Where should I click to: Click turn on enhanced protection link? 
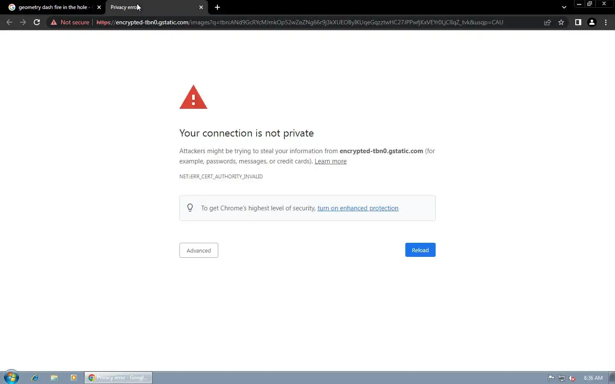point(358,208)
